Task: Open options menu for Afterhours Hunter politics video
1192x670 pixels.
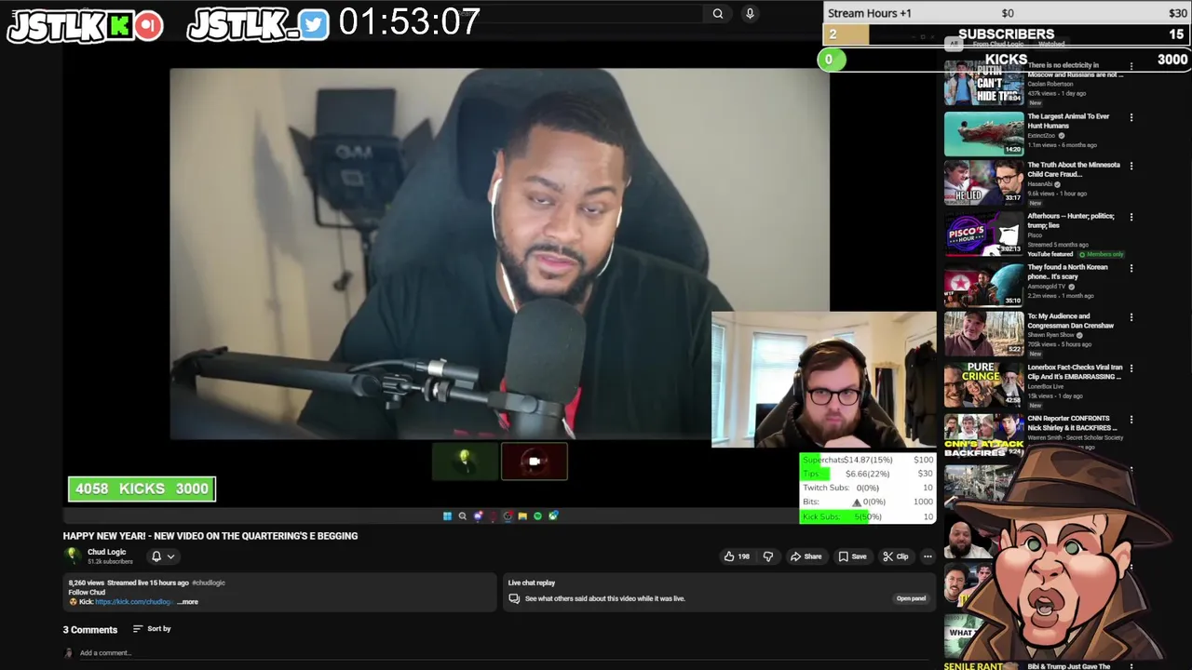Action: (1131, 217)
